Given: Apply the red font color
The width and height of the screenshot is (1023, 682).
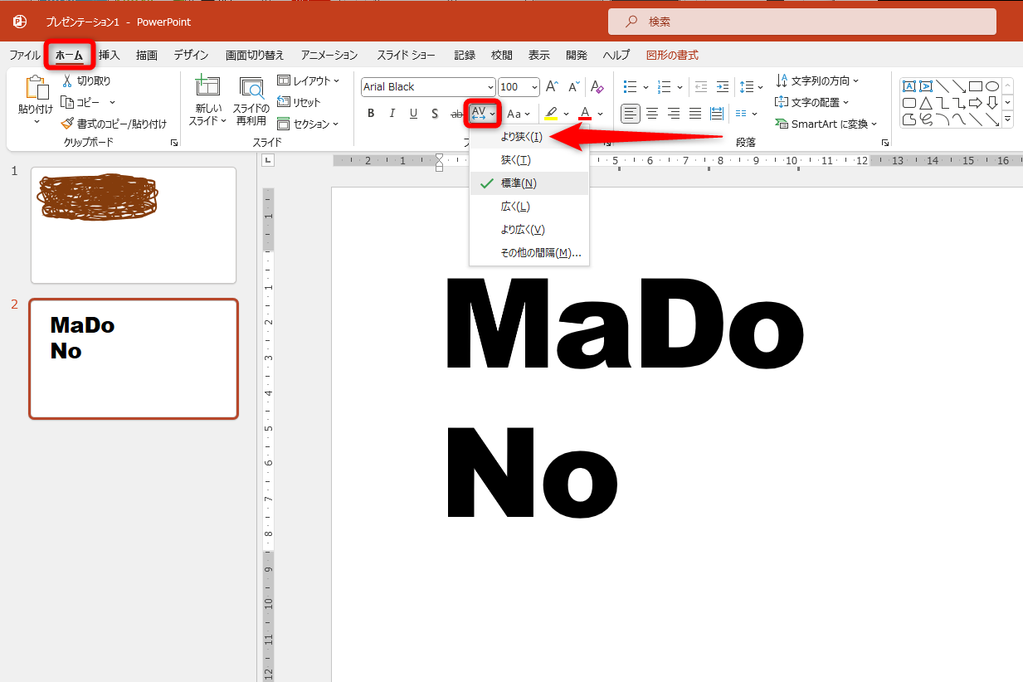Looking at the screenshot, I should coord(585,114).
